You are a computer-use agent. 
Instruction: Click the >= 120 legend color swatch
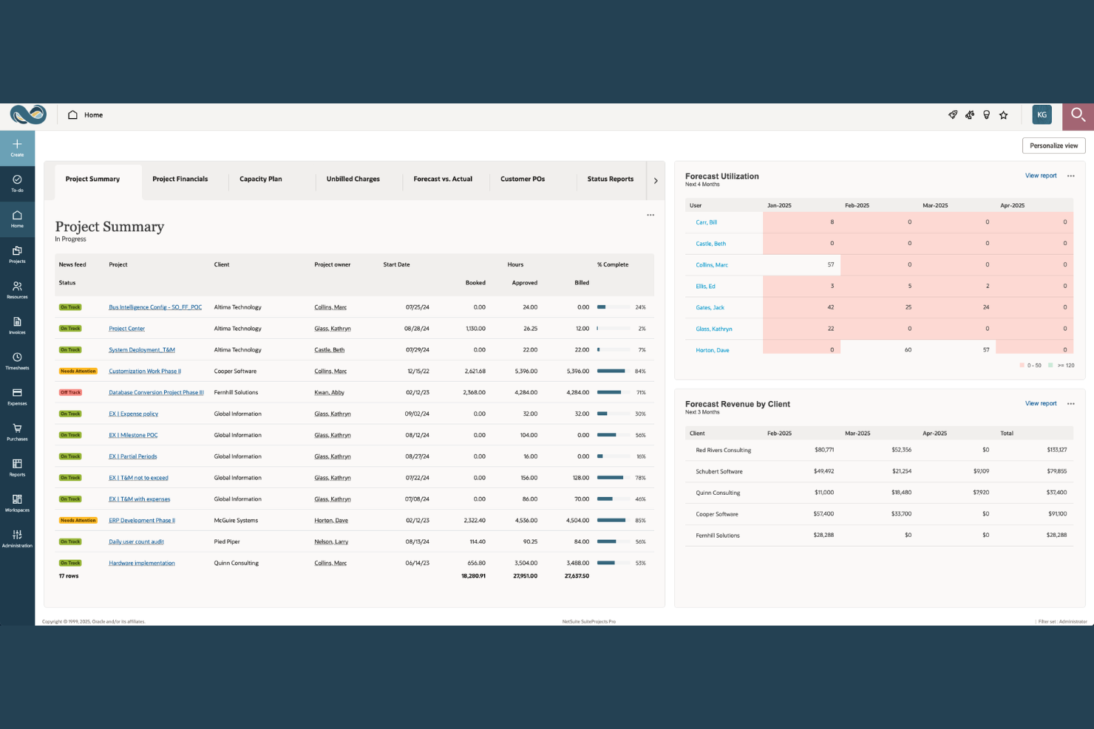click(x=1050, y=366)
